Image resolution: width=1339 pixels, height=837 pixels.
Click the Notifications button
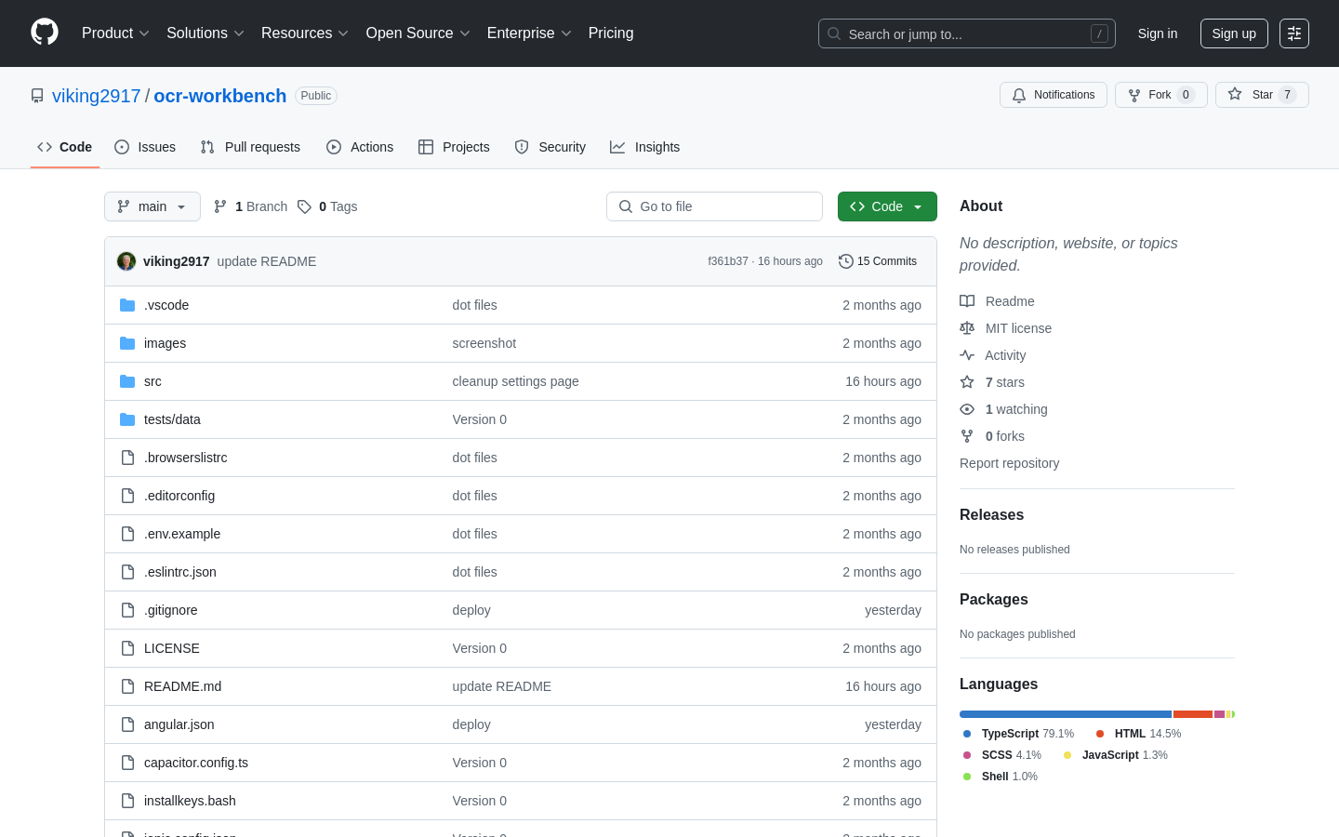[x=1054, y=95]
